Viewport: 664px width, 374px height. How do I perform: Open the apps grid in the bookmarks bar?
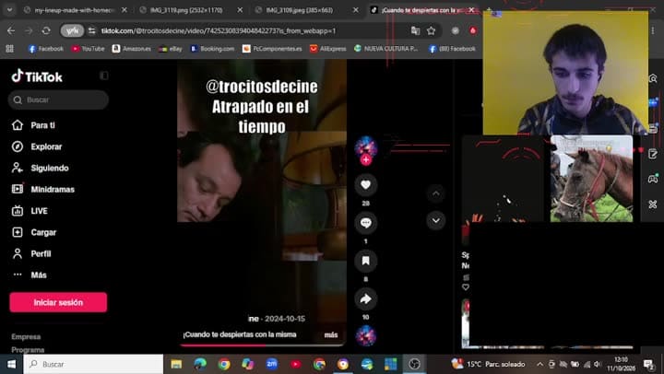point(10,49)
